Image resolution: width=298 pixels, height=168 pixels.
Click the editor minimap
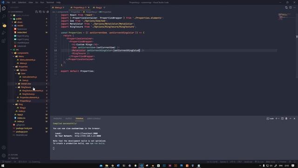284,16
